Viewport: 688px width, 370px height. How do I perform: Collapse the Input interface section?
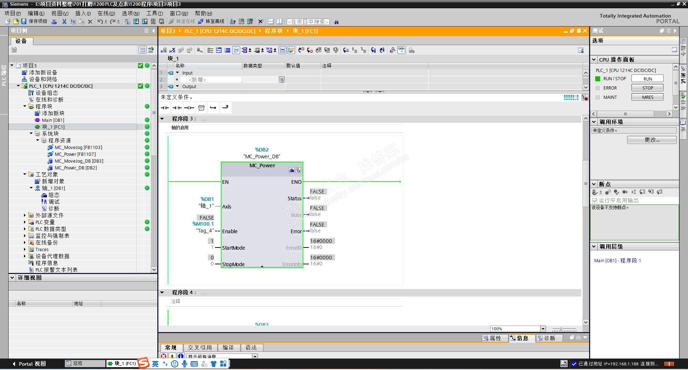[177, 73]
